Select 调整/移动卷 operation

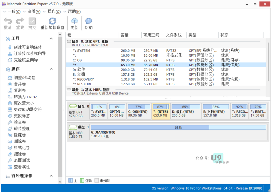point(22,78)
